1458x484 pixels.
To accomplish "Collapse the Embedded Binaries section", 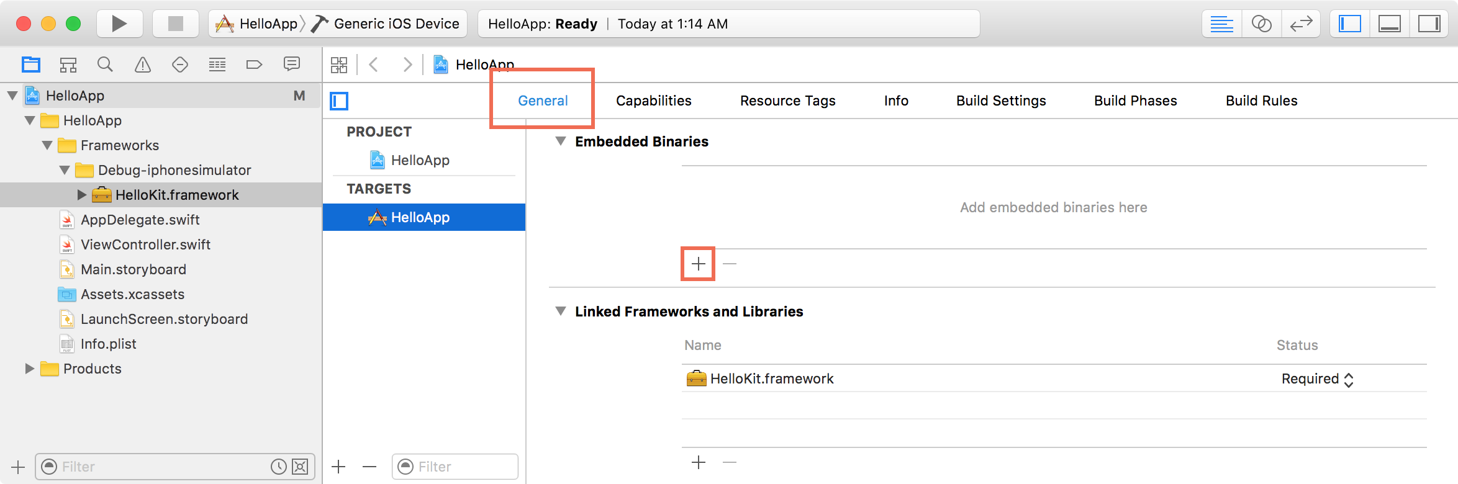I will point(561,141).
